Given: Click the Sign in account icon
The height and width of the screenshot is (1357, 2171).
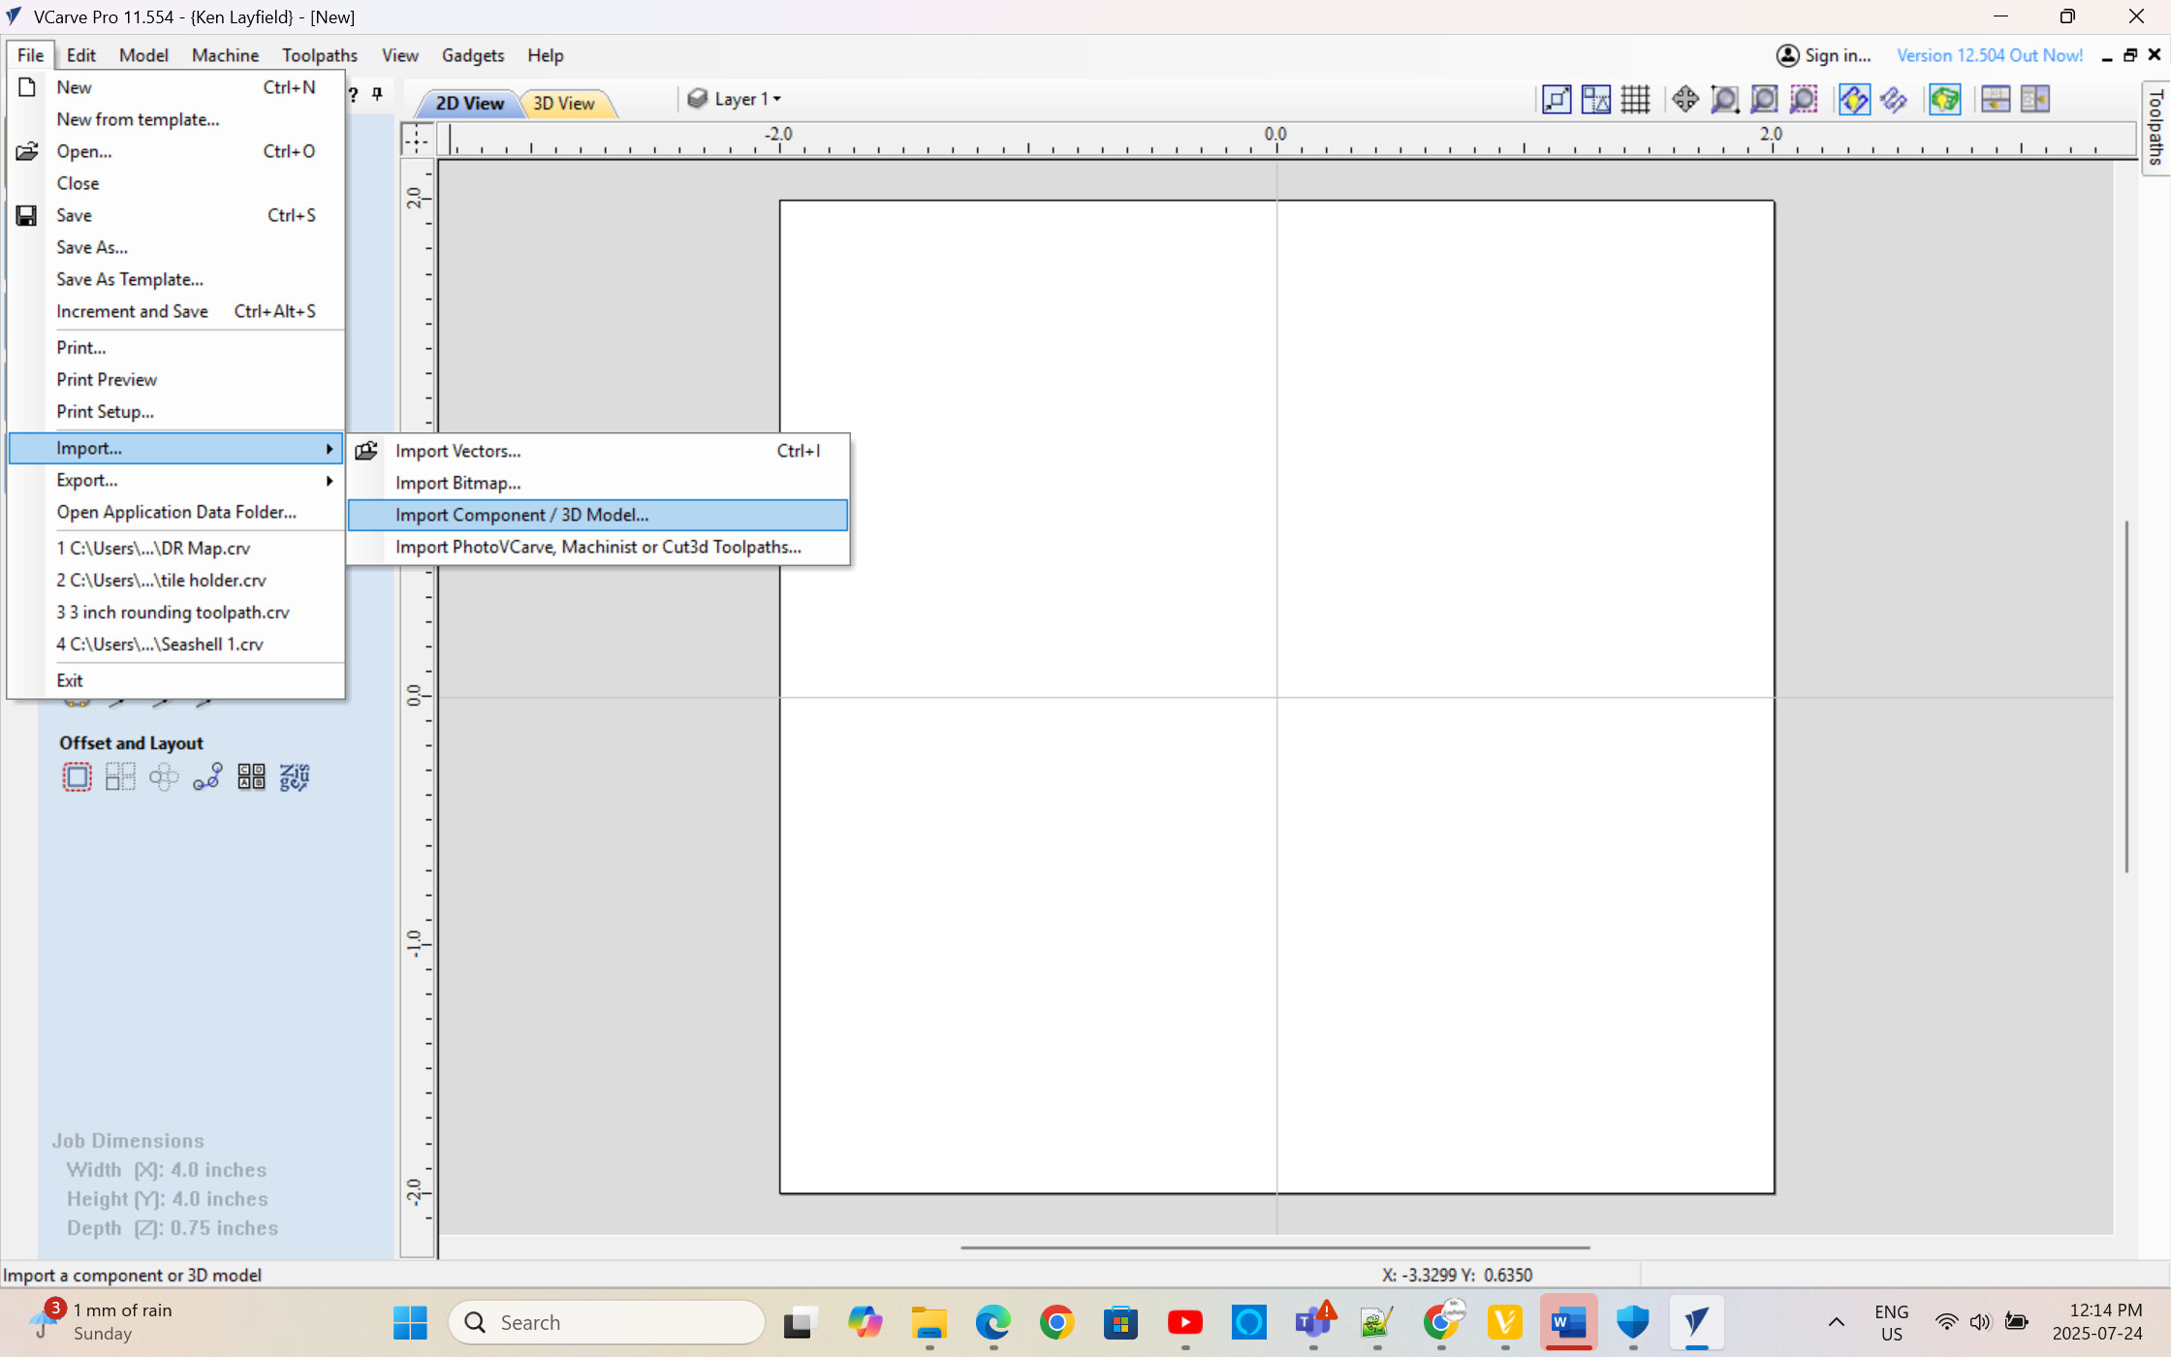Looking at the screenshot, I should (x=1787, y=55).
